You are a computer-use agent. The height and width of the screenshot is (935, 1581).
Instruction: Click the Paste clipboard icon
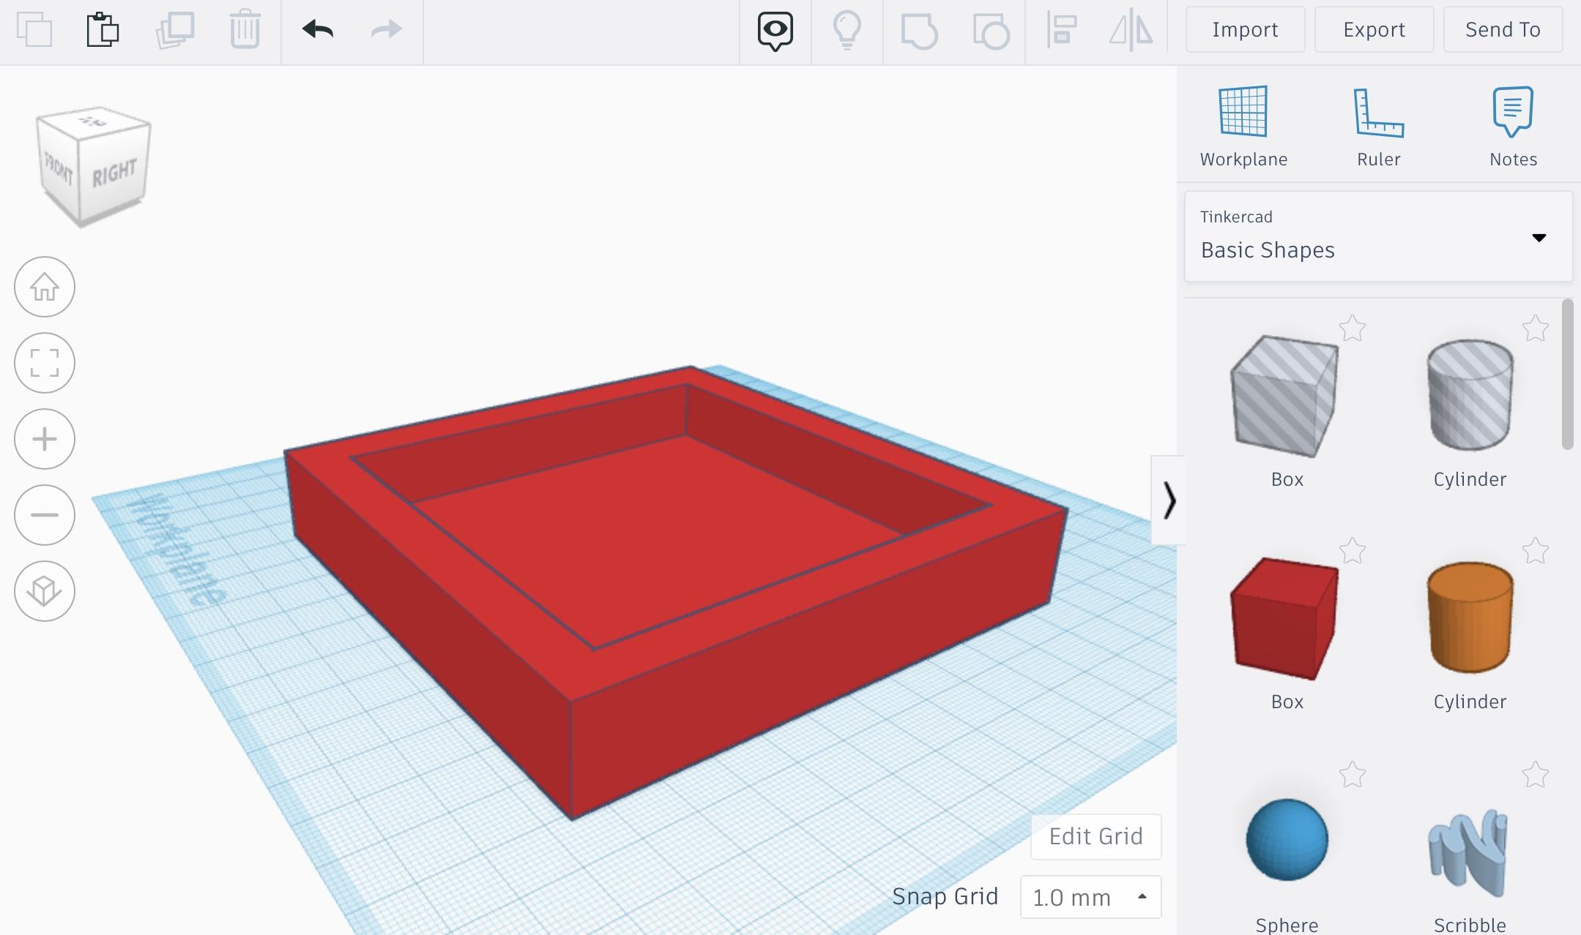click(103, 30)
